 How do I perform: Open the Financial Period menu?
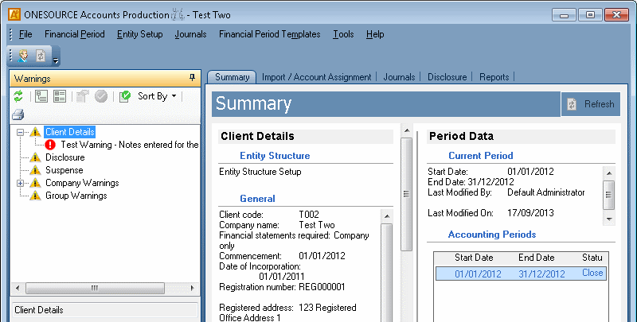point(74,34)
